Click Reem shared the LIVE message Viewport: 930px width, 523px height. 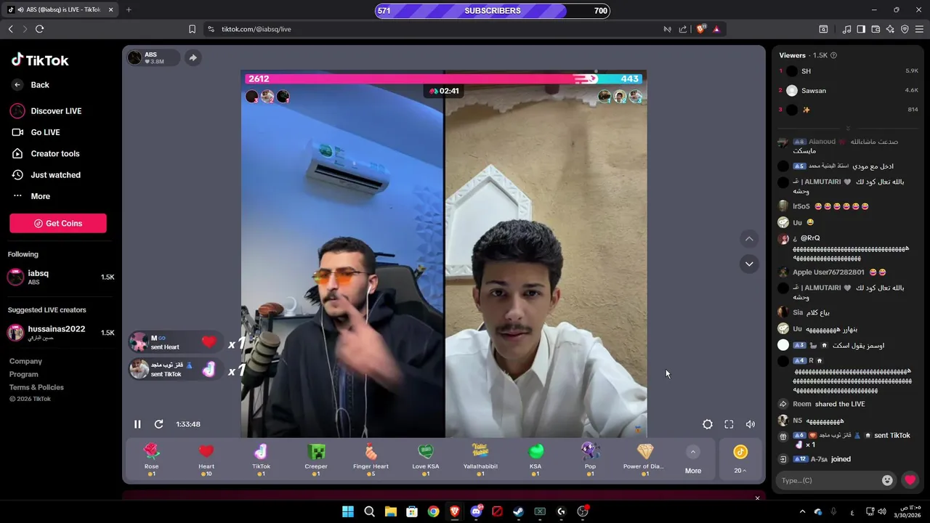(822, 404)
